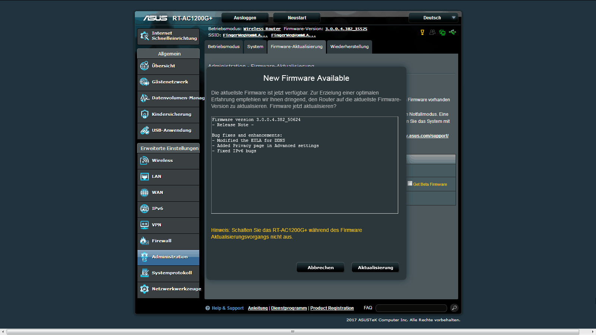
Task: Open Internet Schnelleinrichtung wizard icon
Action: (x=145, y=36)
